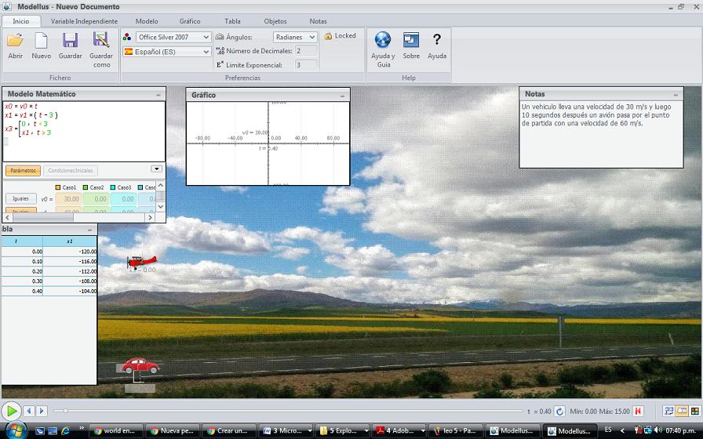This screenshot has width=703, height=439.
Task: Expand the parameters panel dropdown arrow
Action: tap(156, 169)
